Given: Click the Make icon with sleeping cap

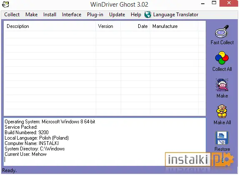Looking at the screenshot, I should click(222, 85).
